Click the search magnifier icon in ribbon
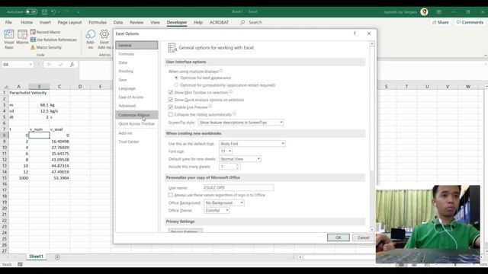Viewport: 488px width, 274px height. [x=242, y=22]
